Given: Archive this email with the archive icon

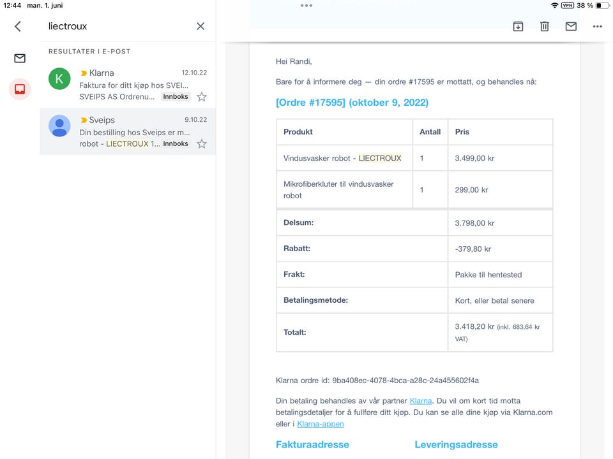Looking at the screenshot, I should click(518, 27).
